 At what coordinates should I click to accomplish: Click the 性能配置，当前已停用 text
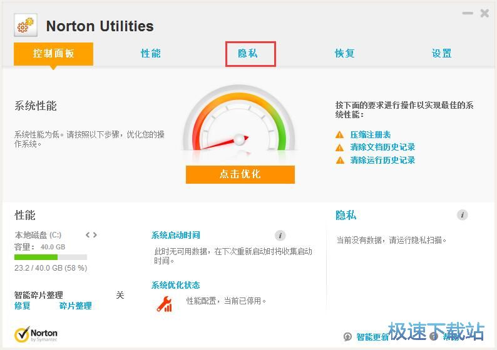[x=227, y=301]
